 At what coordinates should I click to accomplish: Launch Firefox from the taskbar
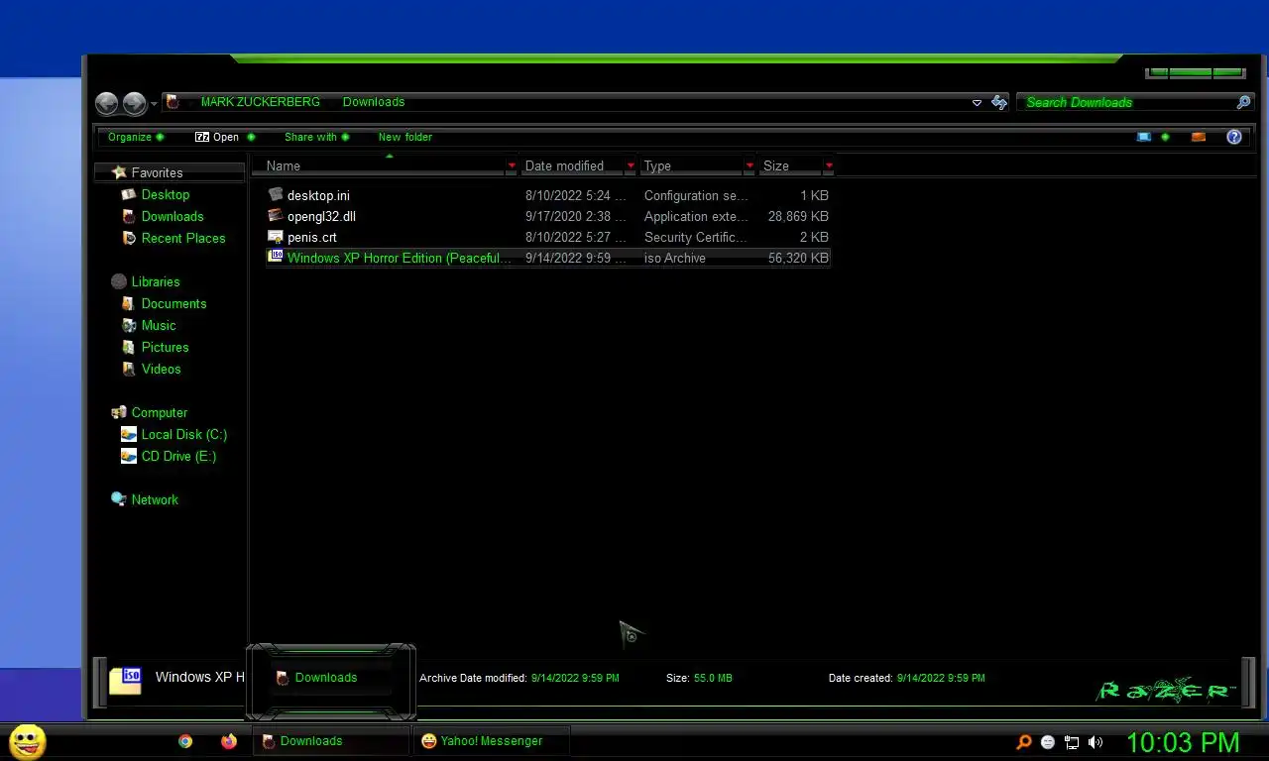(229, 740)
